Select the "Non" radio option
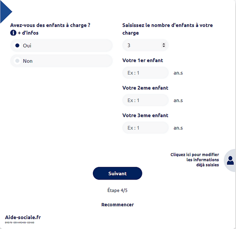The width and height of the screenshot is (236, 229). [17, 61]
